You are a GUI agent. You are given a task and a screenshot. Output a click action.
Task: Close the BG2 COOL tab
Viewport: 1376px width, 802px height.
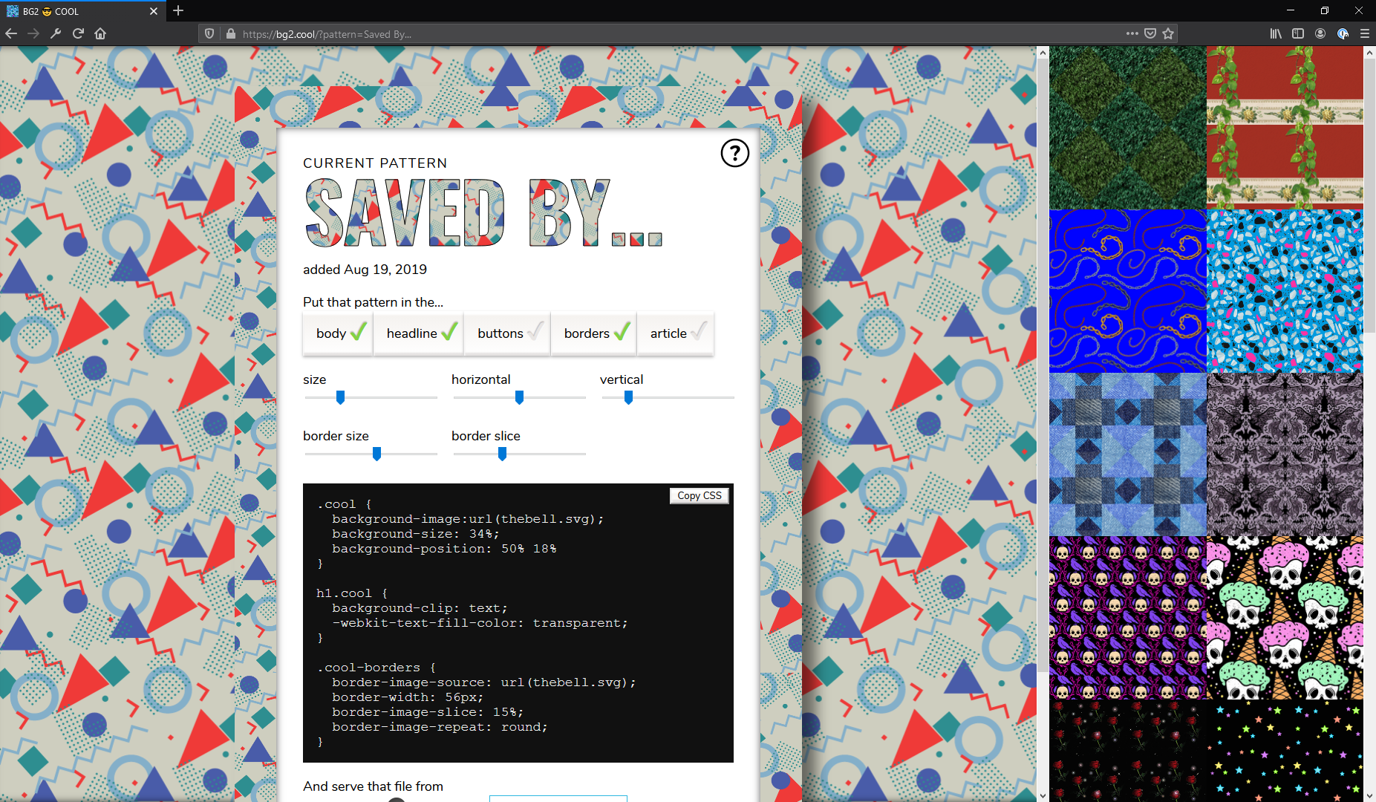pyautogui.click(x=154, y=11)
